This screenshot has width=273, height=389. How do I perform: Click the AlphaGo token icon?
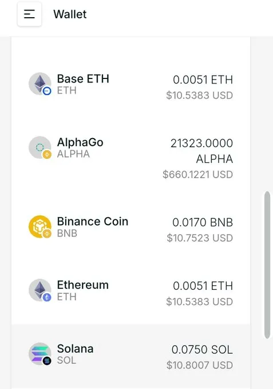click(x=40, y=147)
